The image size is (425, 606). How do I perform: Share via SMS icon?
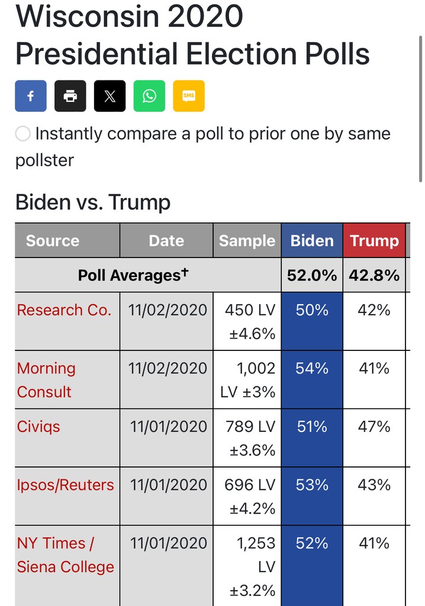tap(189, 96)
